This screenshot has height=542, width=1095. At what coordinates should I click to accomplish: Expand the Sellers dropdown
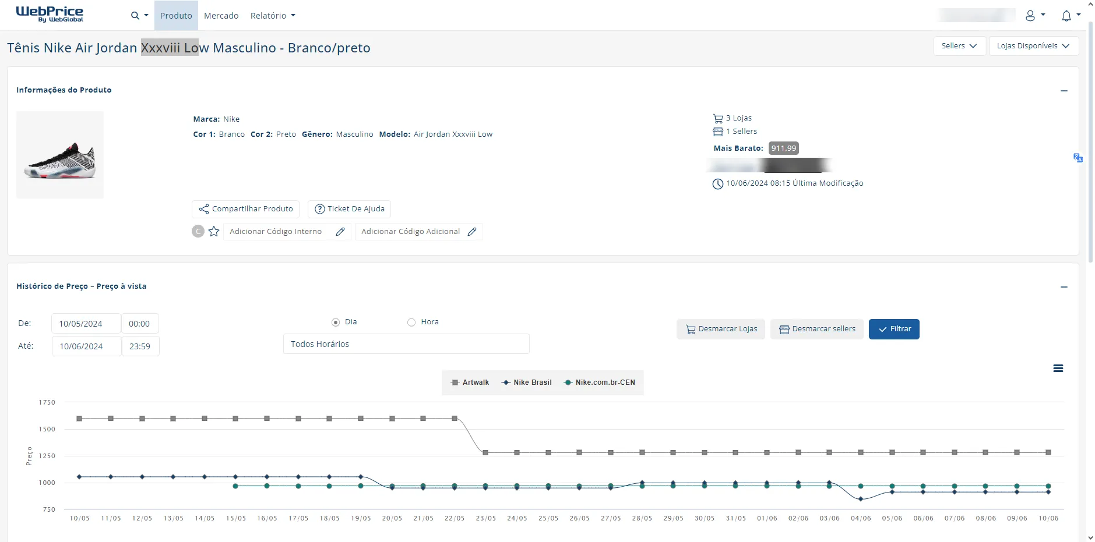click(x=959, y=46)
